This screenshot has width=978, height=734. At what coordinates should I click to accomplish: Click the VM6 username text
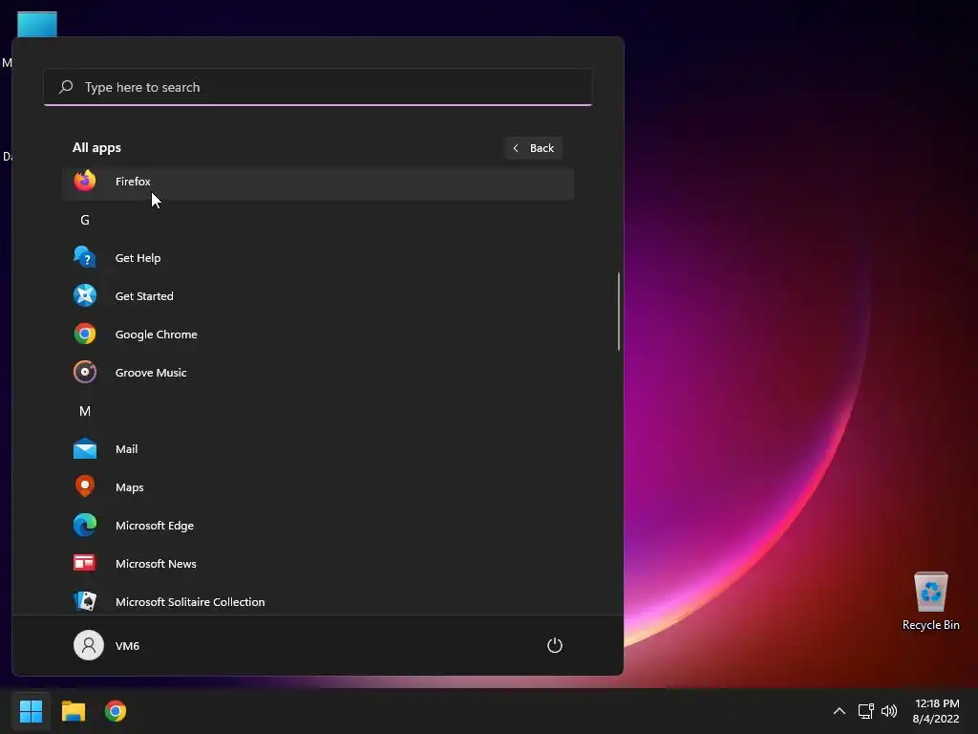[x=127, y=646]
